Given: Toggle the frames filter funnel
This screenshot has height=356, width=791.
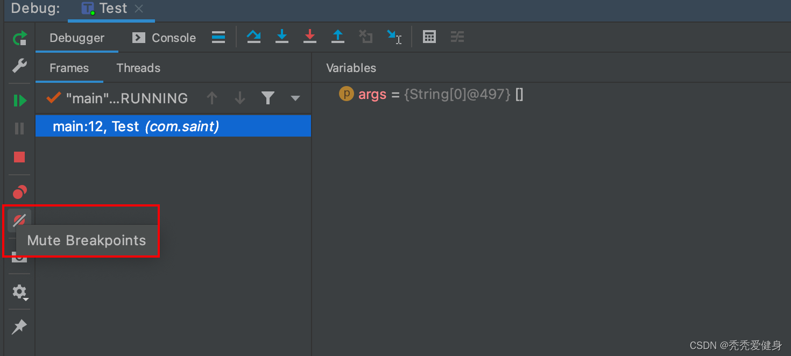Looking at the screenshot, I should tap(267, 98).
